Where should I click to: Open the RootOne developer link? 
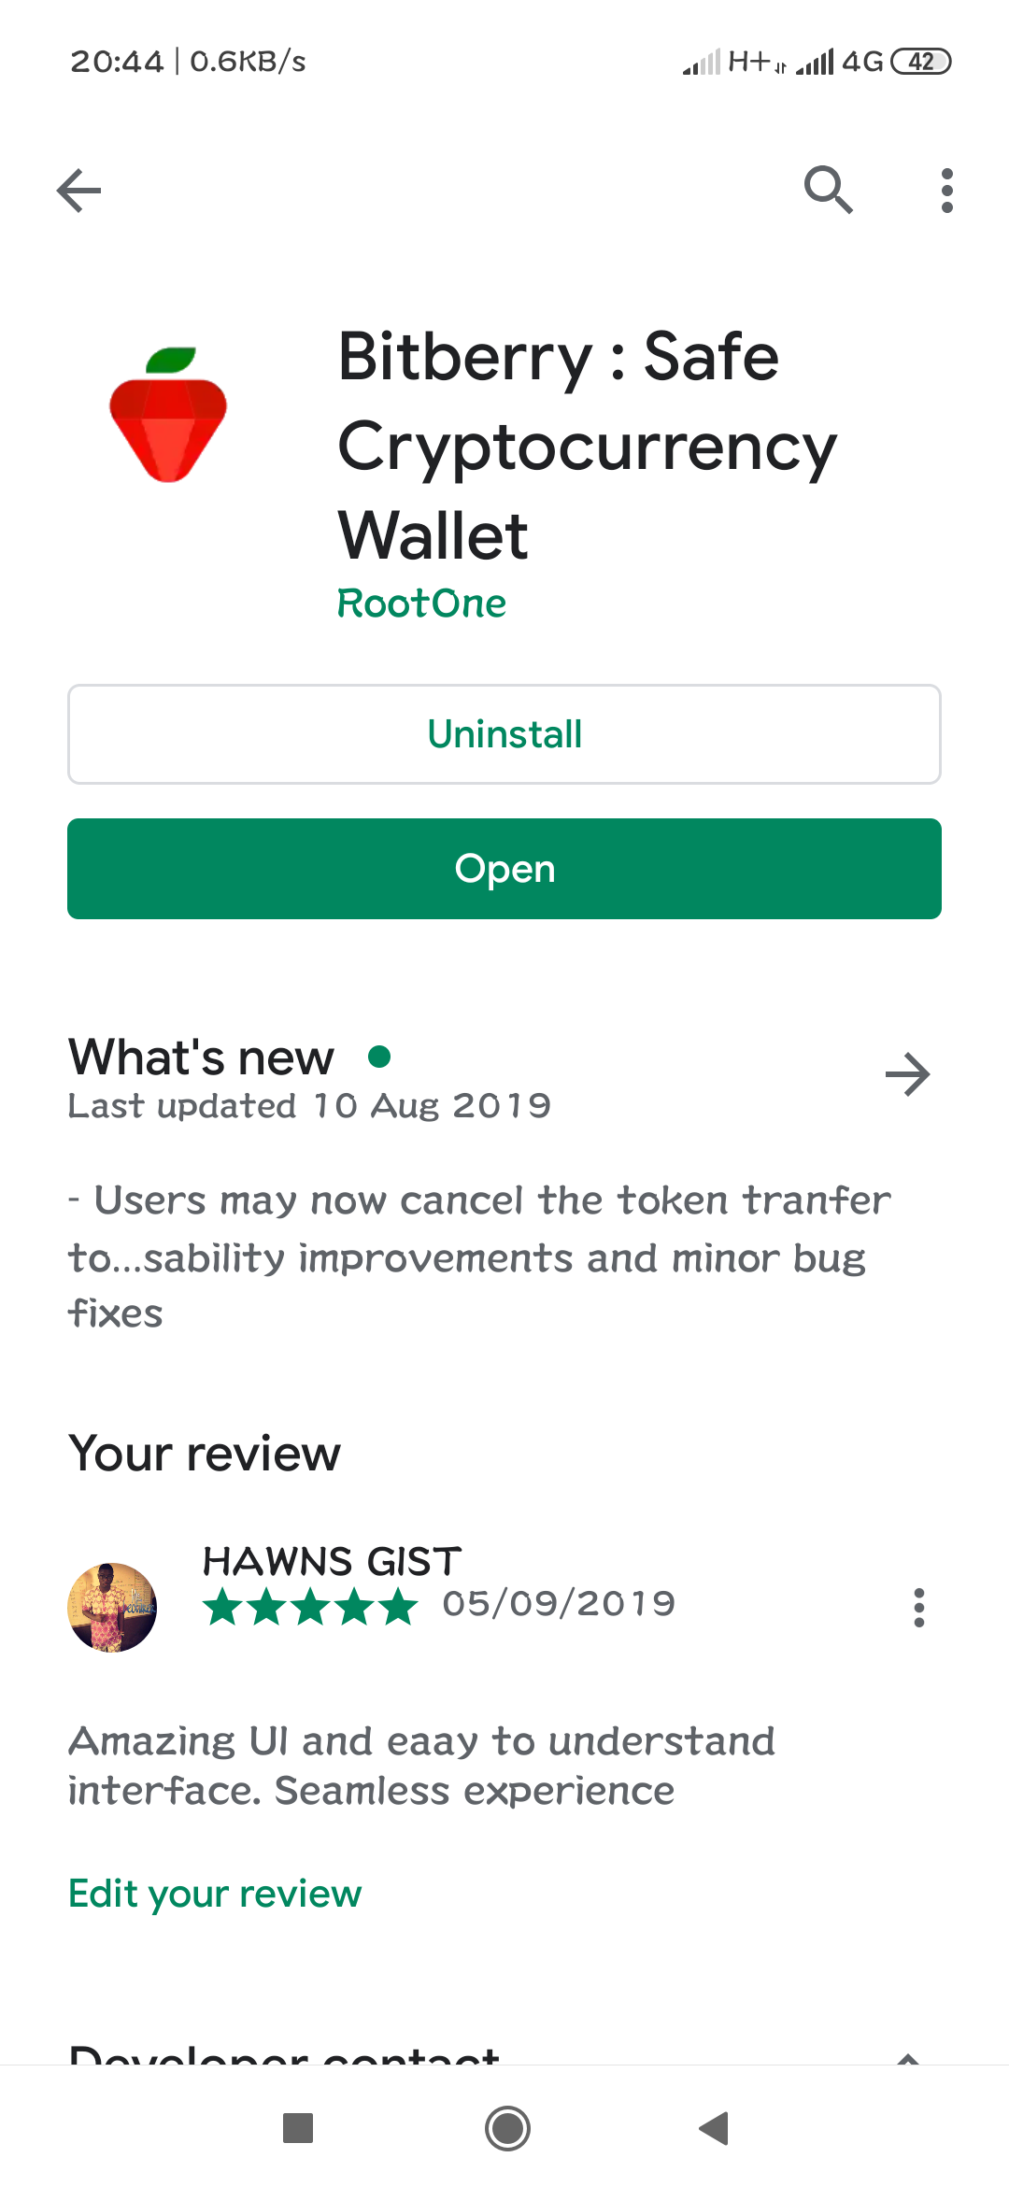(421, 603)
